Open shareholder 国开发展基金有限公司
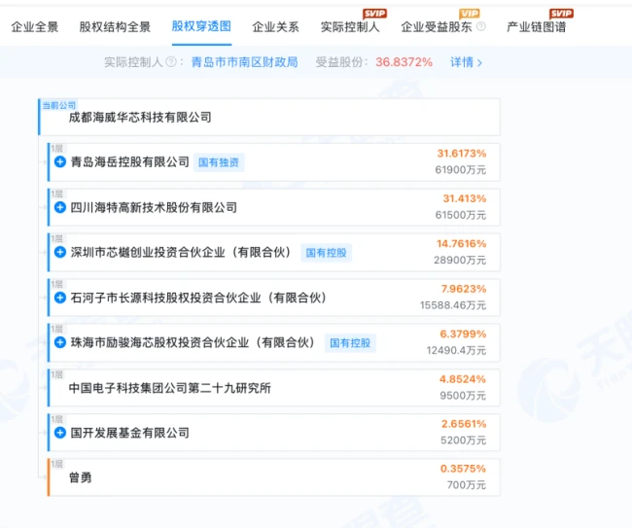The height and width of the screenshot is (528, 632). (129, 433)
